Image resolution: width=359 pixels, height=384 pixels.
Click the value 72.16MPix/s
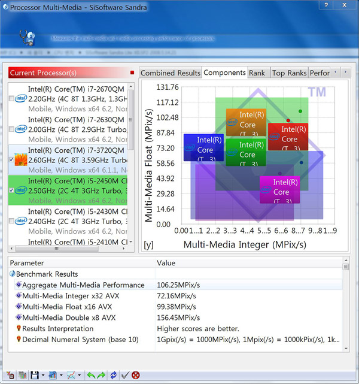177,295
